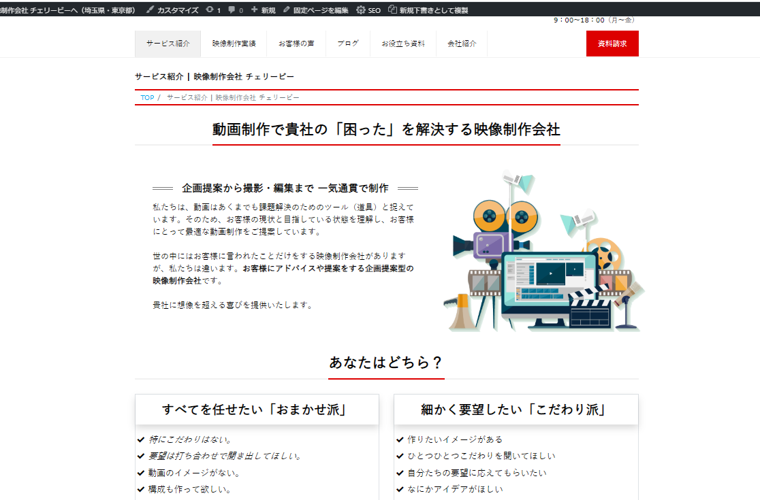Click the duplicate icon for 新規下書きとして複製
The height and width of the screenshot is (500, 760).
[x=392, y=10]
